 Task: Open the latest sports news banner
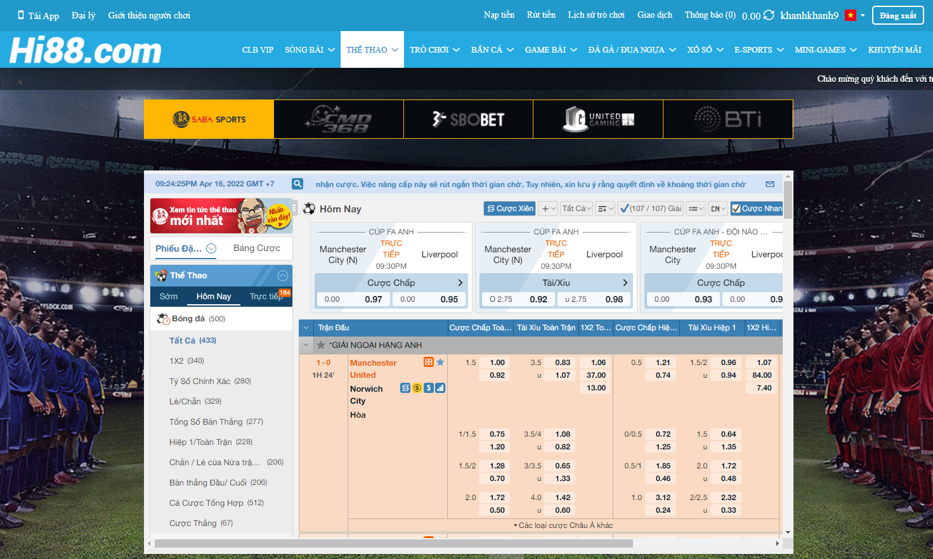coord(221,216)
